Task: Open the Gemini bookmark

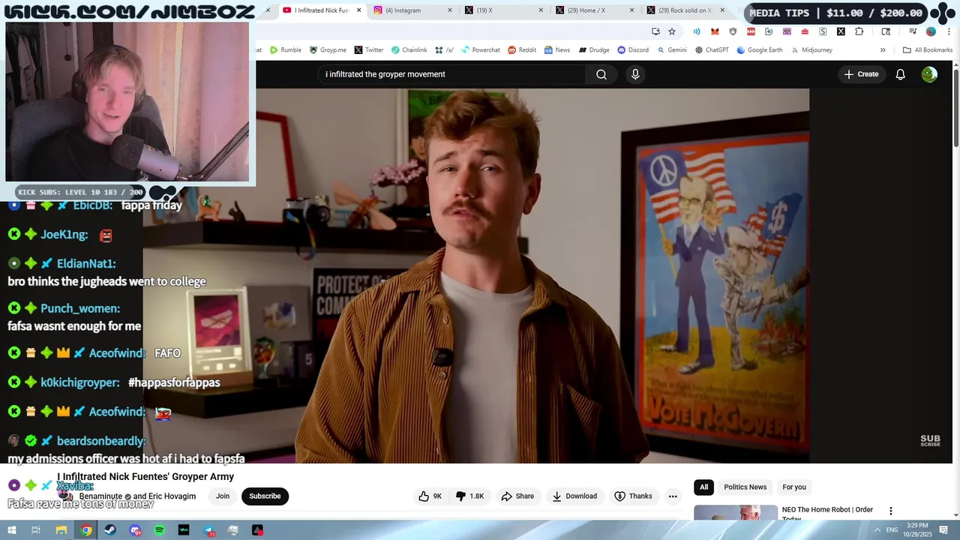Action: point(672,50)
